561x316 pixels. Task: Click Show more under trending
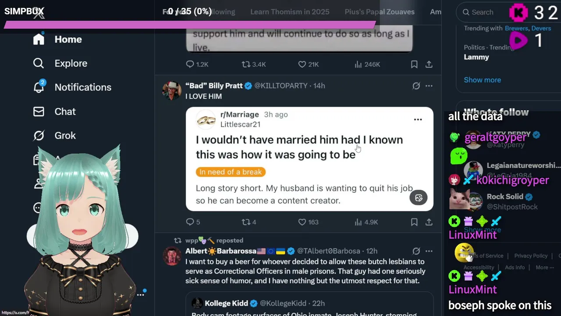(x=482, y=80)
